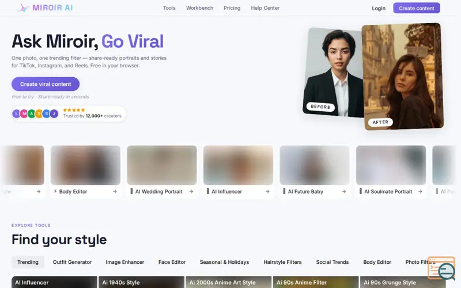Open the Tools menu
Viewport: 461px width, 288px height.
click(x=169, y=8)
